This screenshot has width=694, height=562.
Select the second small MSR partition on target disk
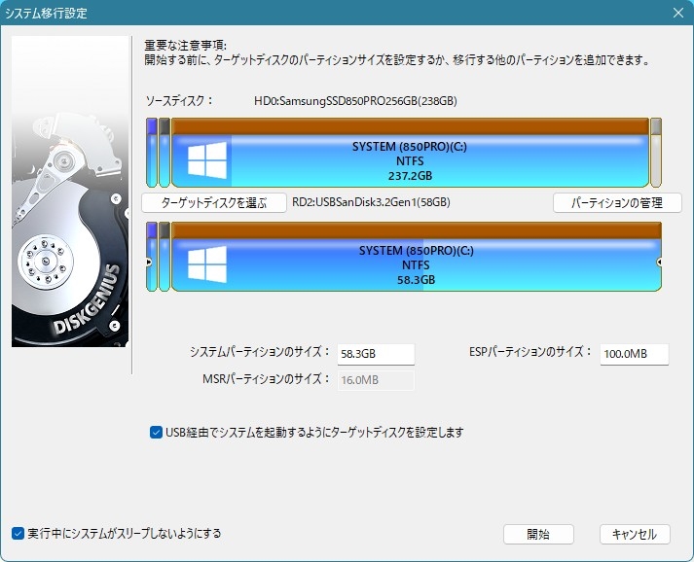[x=164, y=257]
